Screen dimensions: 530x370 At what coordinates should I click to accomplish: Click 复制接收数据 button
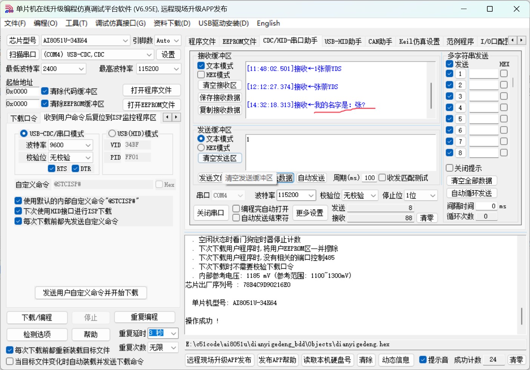pyautogui.click(x=220, y=110)
